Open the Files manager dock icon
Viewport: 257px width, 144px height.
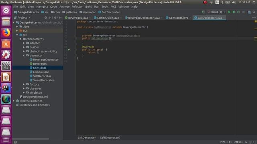click(6, 22)
